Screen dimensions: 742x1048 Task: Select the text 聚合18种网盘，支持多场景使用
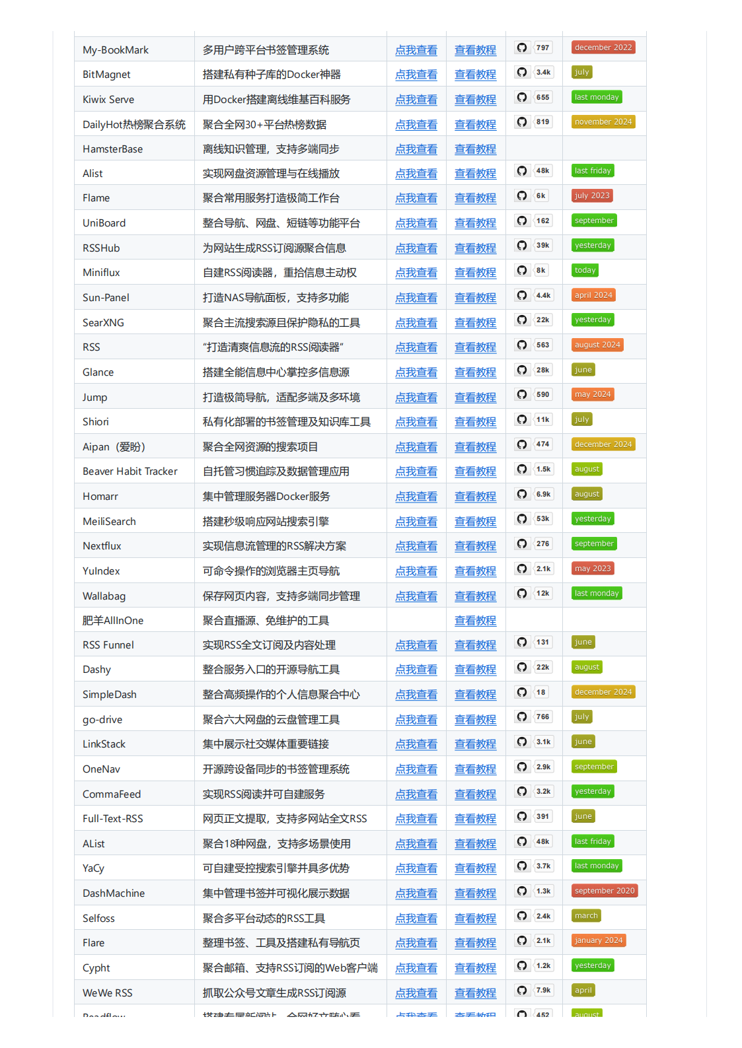(277, 844)
